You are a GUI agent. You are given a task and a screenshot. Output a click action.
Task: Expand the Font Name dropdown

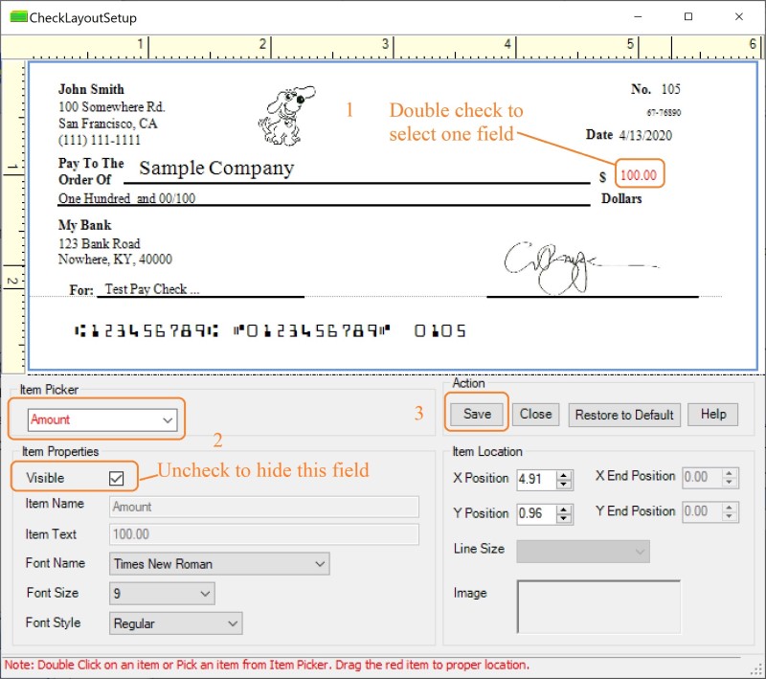tap(320, 564)
